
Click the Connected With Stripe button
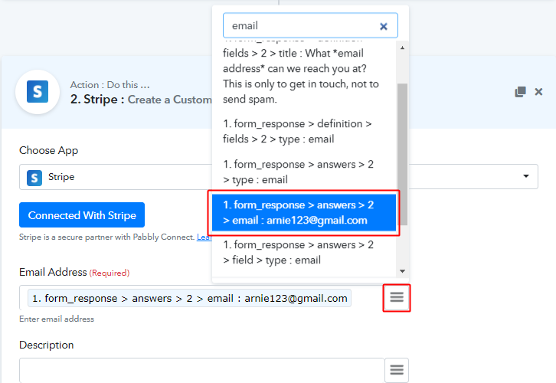(82, 215)
